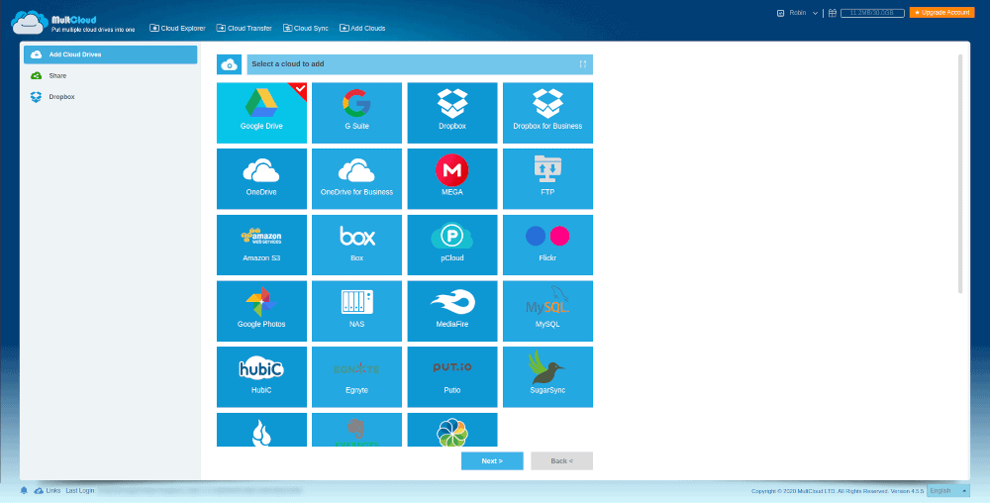990x503 pixels.
Task: Pick the pCloud tile
Action: tap(452, 245)
